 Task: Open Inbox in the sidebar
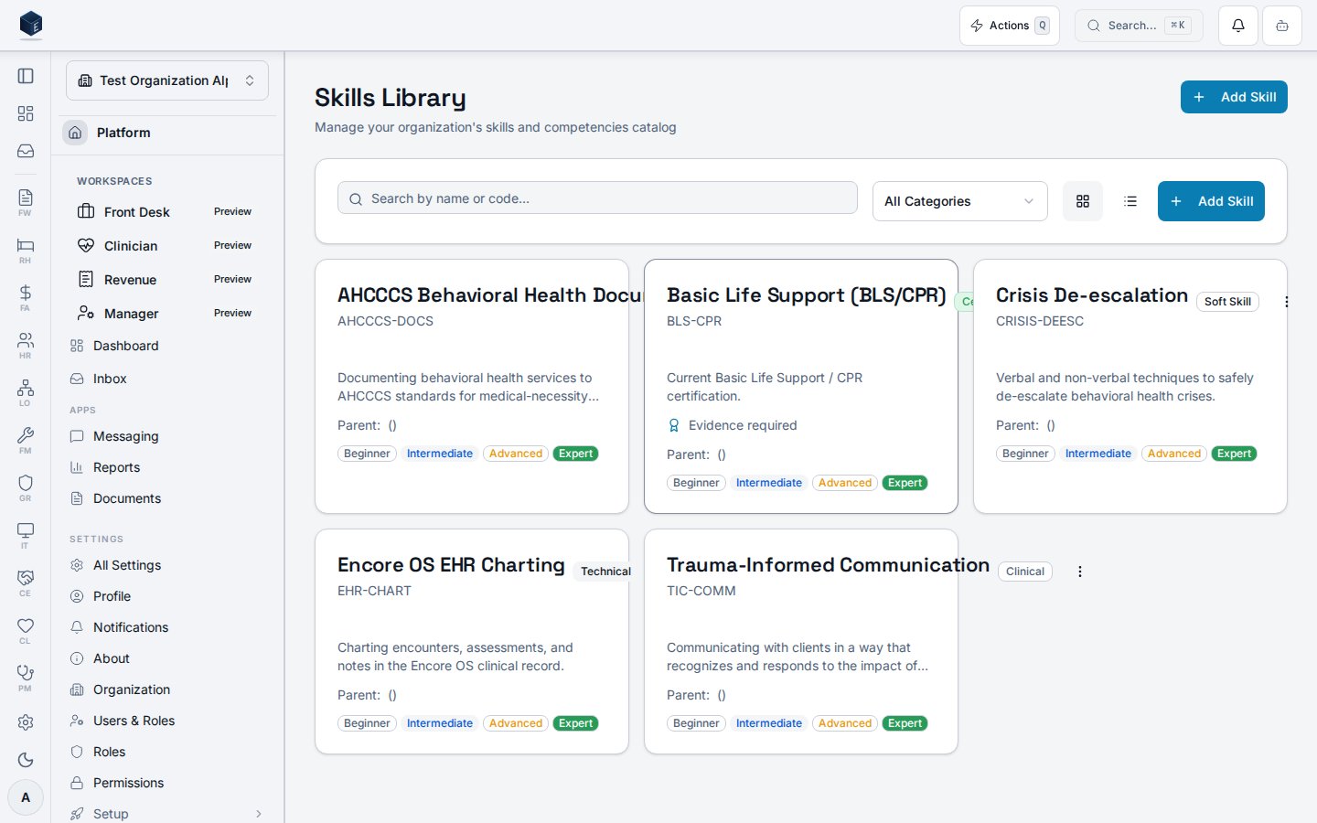(167, 379)
